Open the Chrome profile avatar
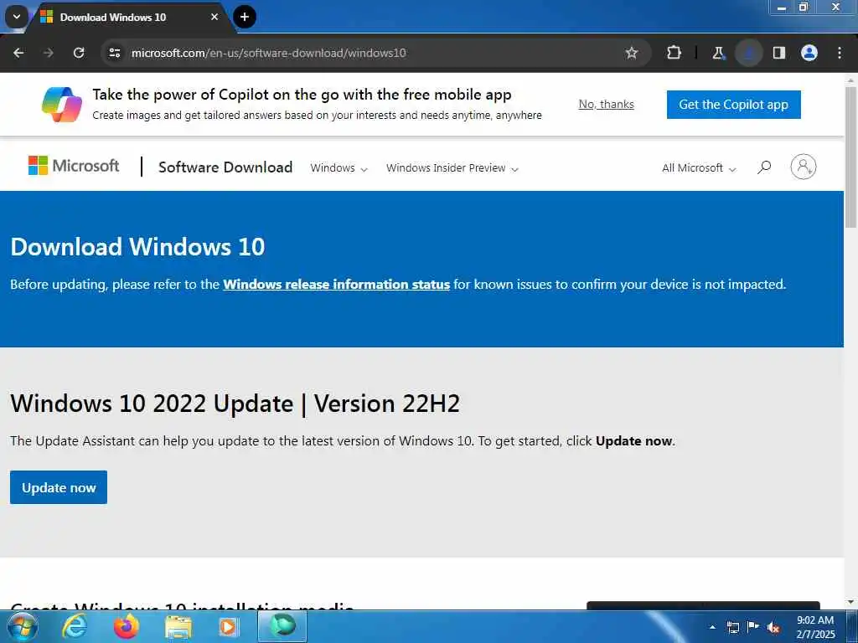 (809, 53)
